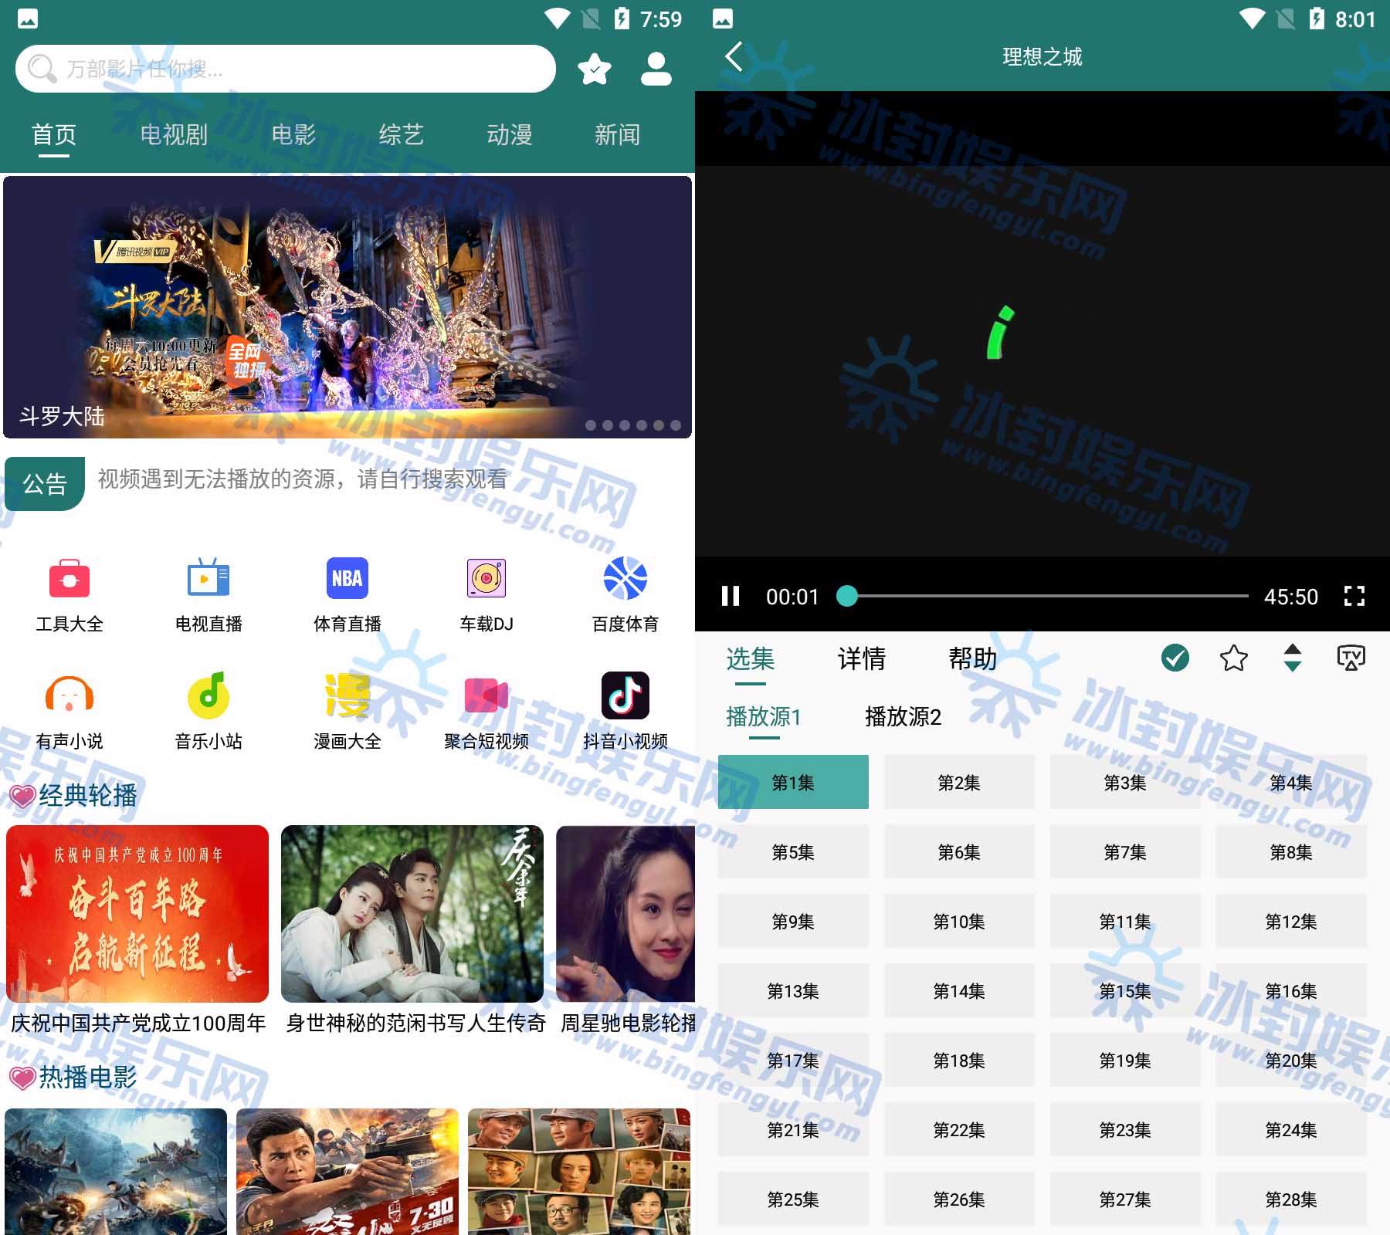Open the favorites star icon beside search
Screen dimensions: 1390x1235
[594, 69]
